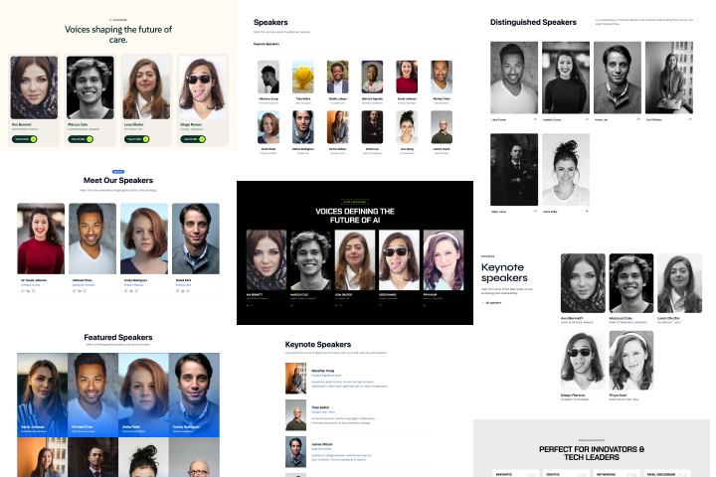
Task: Click the Panel Discussions 04 card
Action: (667, 474)
